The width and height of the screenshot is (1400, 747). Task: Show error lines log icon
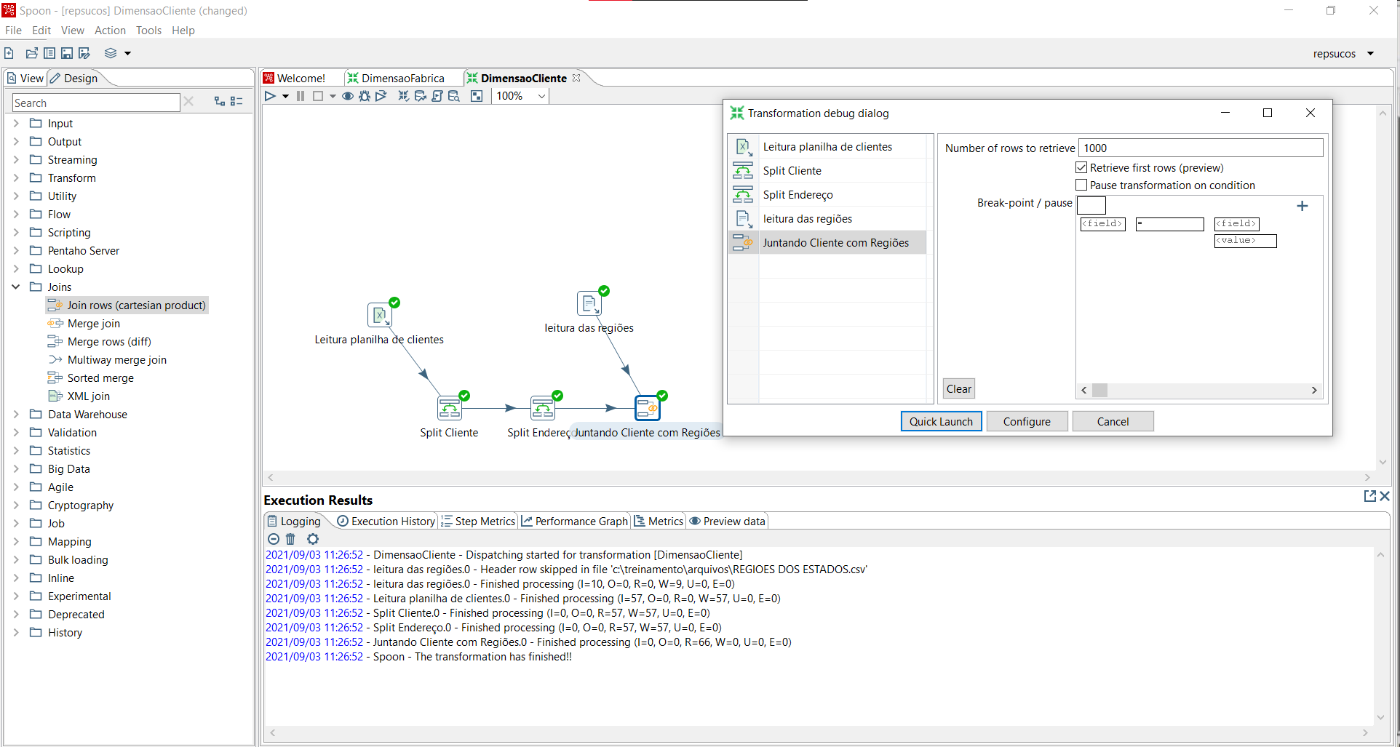[x=274, y=539]
